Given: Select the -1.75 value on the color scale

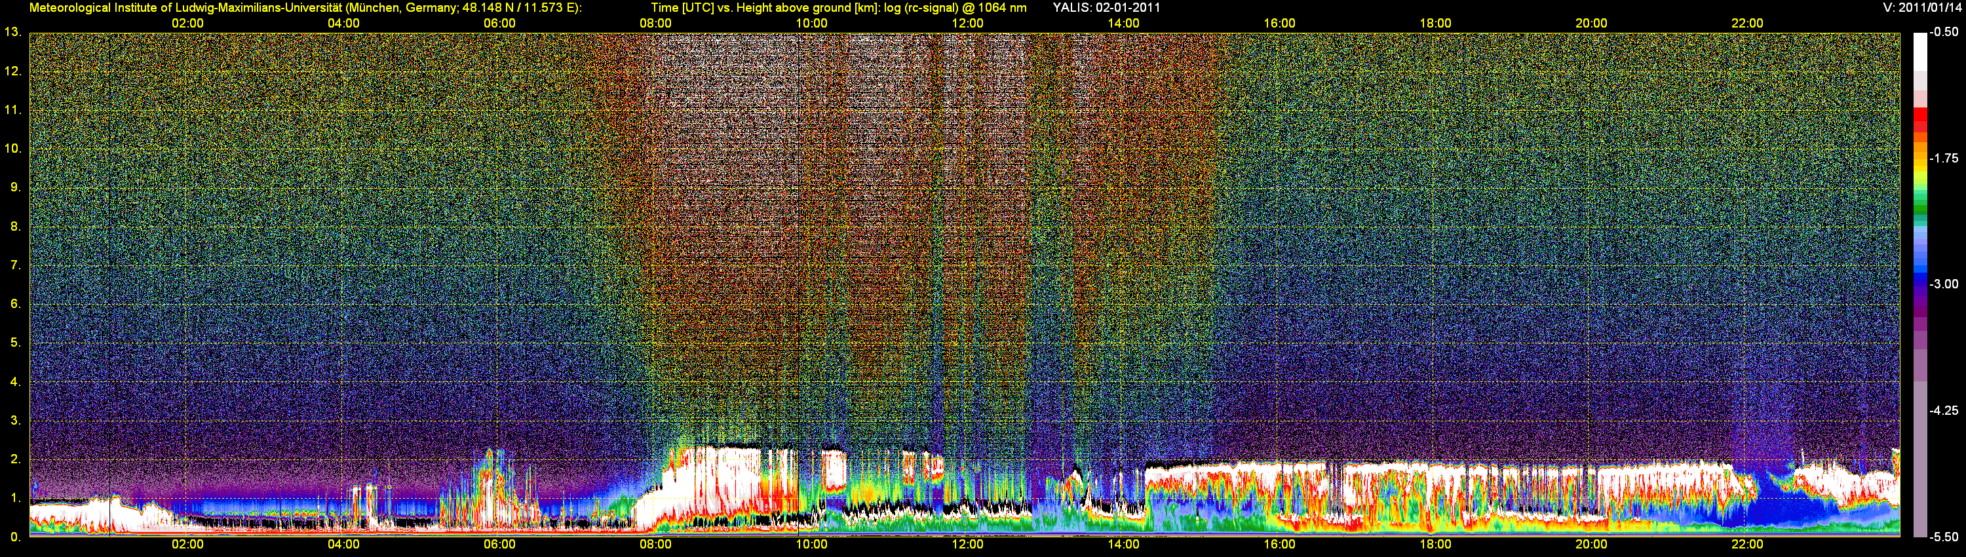Looking at the screenshot, I should pyautogui.click(x=1944, y=159).
